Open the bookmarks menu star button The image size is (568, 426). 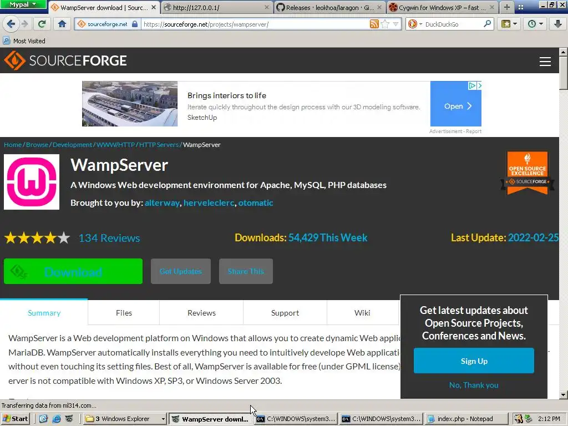click(509, 24)
